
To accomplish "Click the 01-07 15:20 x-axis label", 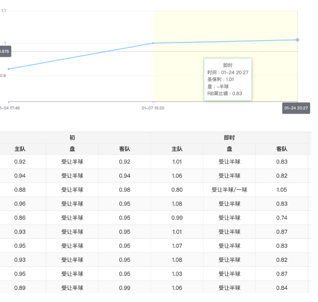I will click(153, 108).
